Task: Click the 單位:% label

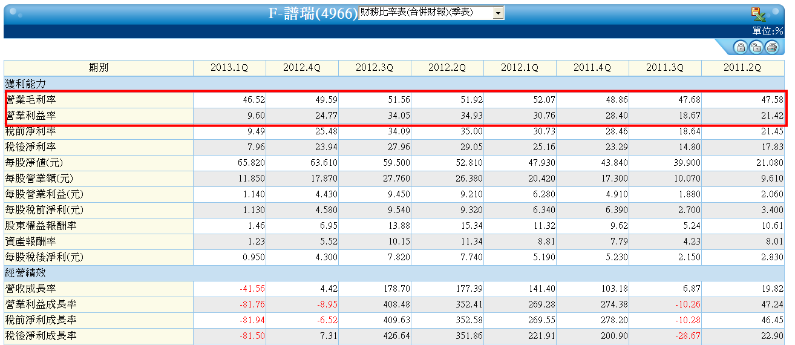Action: (x=768, y=31)
